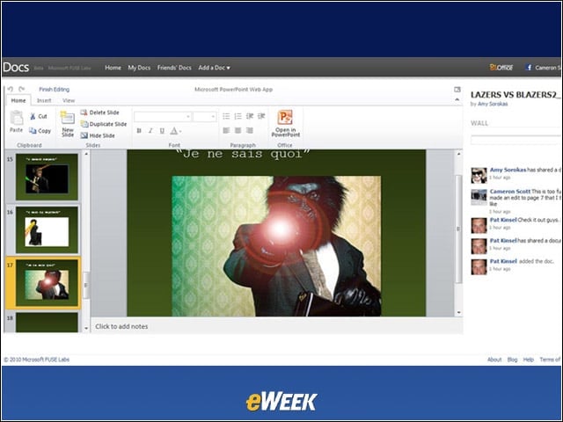Switch to the Insert ribbon tab

[44, 100]
